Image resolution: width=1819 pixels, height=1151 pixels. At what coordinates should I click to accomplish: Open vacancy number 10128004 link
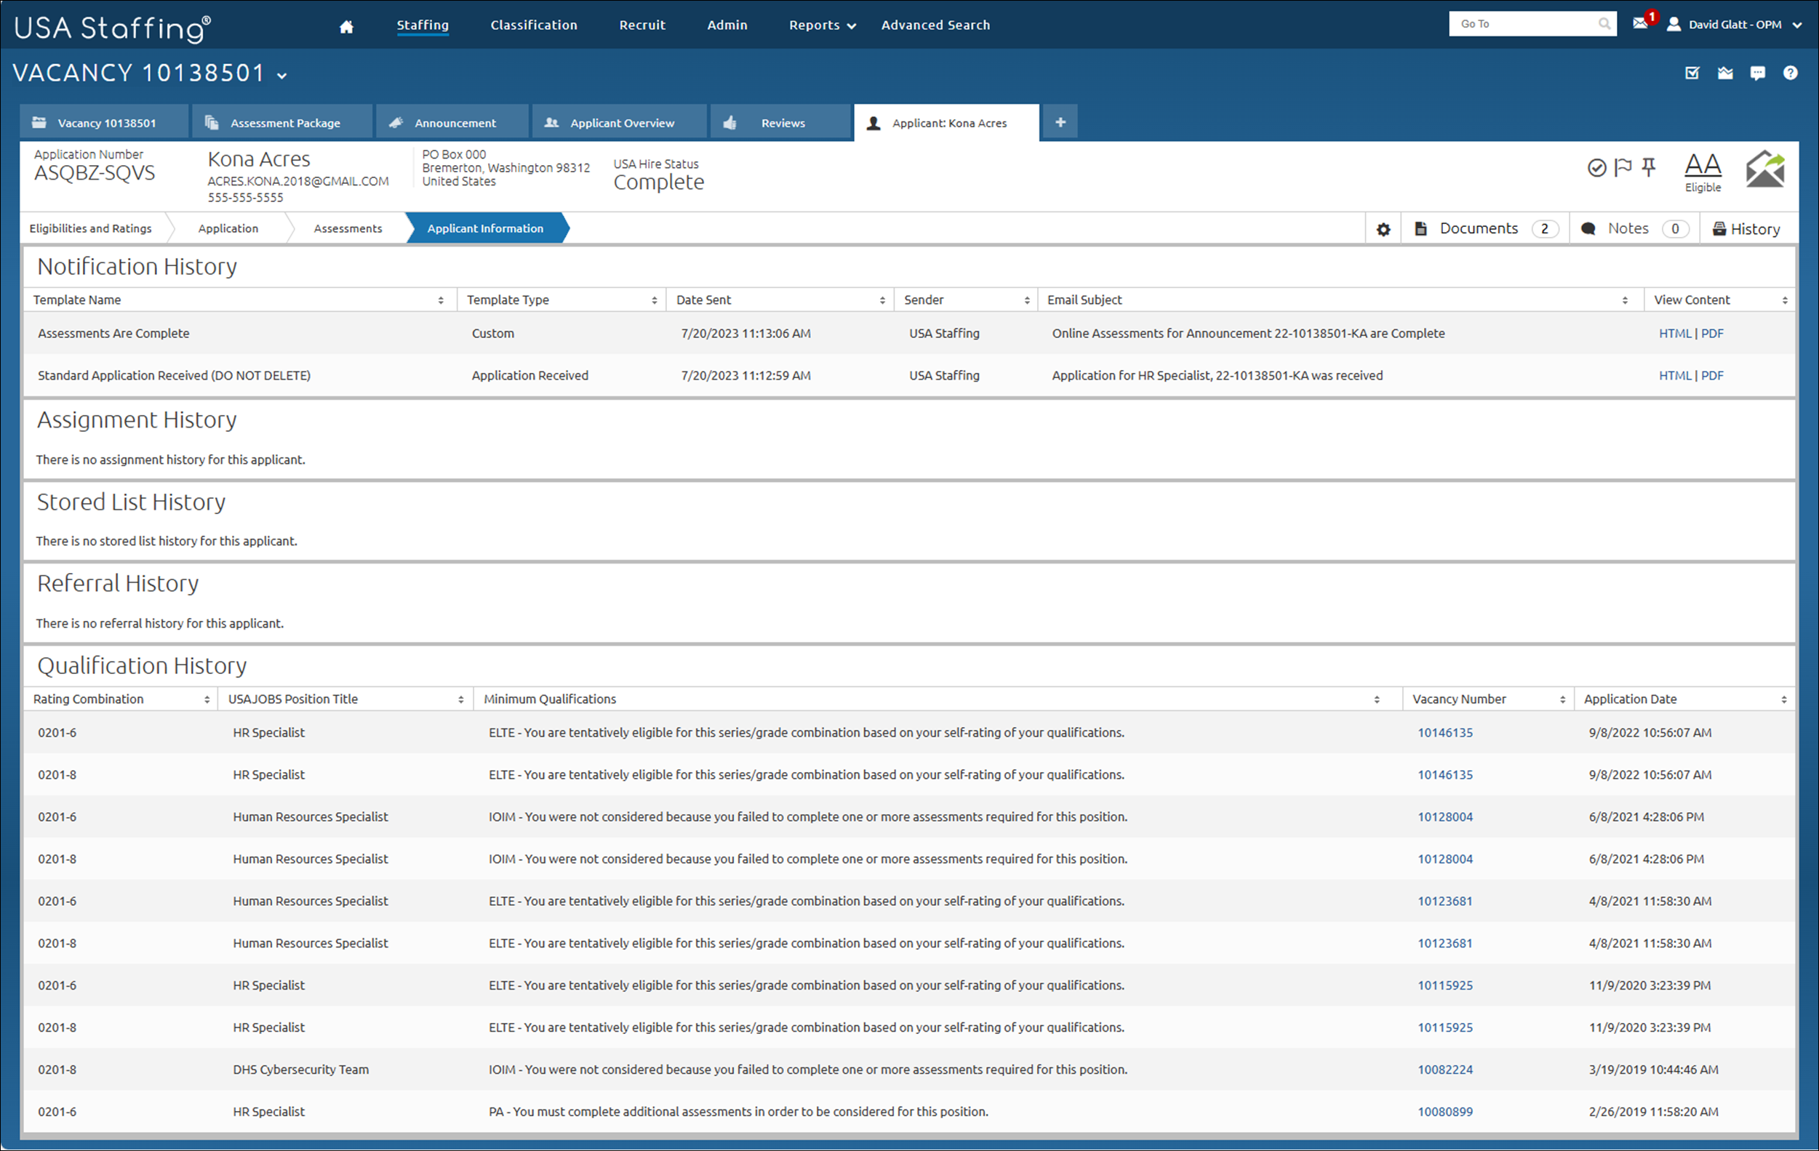pos(1444,817)
